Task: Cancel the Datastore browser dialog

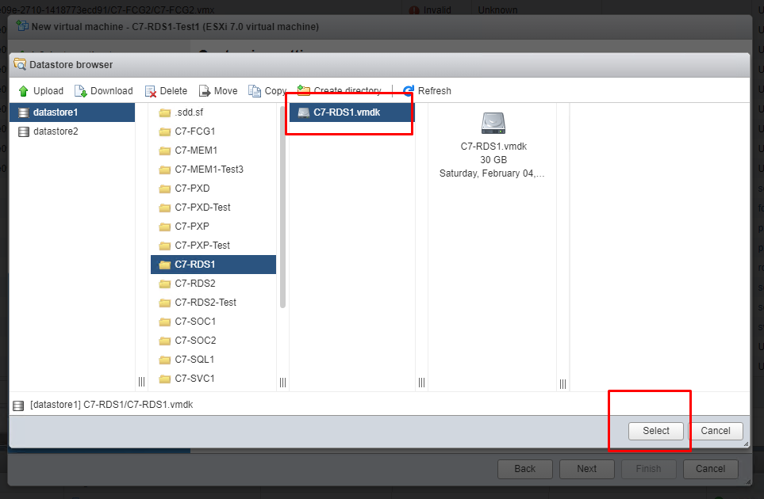Action: [x=715, y=431]
